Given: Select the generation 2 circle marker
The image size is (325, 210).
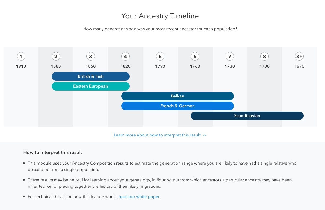Looking at the screenshot, I should click(56, 56).
